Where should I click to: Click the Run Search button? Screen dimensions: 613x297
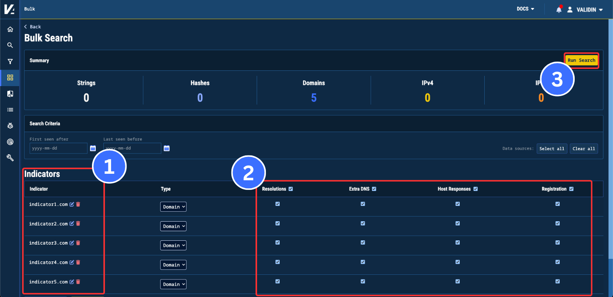[x=581, y=60]
